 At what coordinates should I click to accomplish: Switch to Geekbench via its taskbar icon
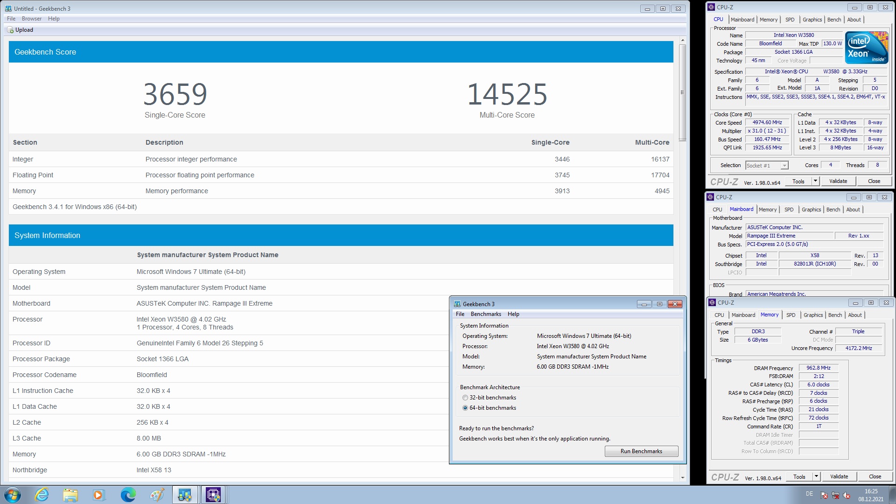[x=185, y=495]
